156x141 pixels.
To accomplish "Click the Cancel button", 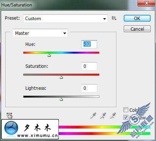I will [137, 29].
